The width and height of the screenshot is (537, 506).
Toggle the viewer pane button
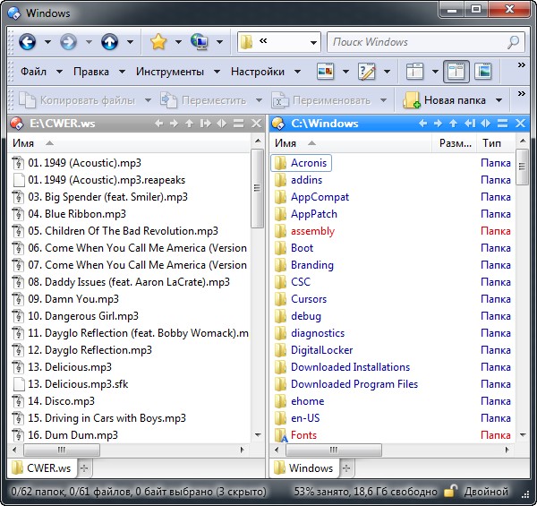483,72
